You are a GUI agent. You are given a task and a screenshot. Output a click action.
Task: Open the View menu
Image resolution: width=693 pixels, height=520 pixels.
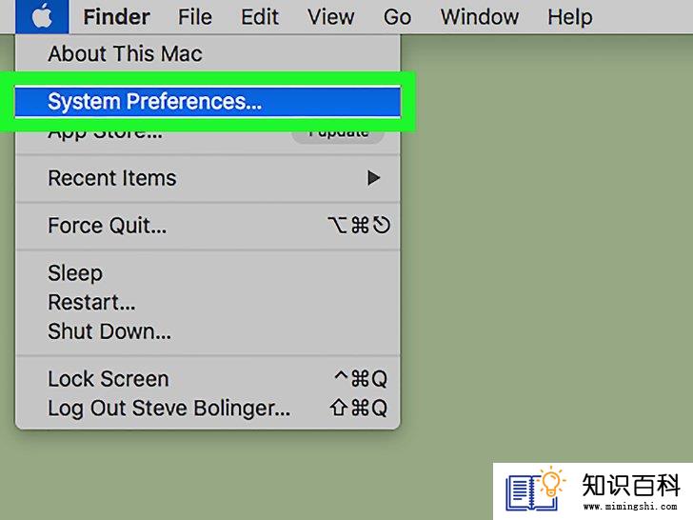tap(330, 17)
